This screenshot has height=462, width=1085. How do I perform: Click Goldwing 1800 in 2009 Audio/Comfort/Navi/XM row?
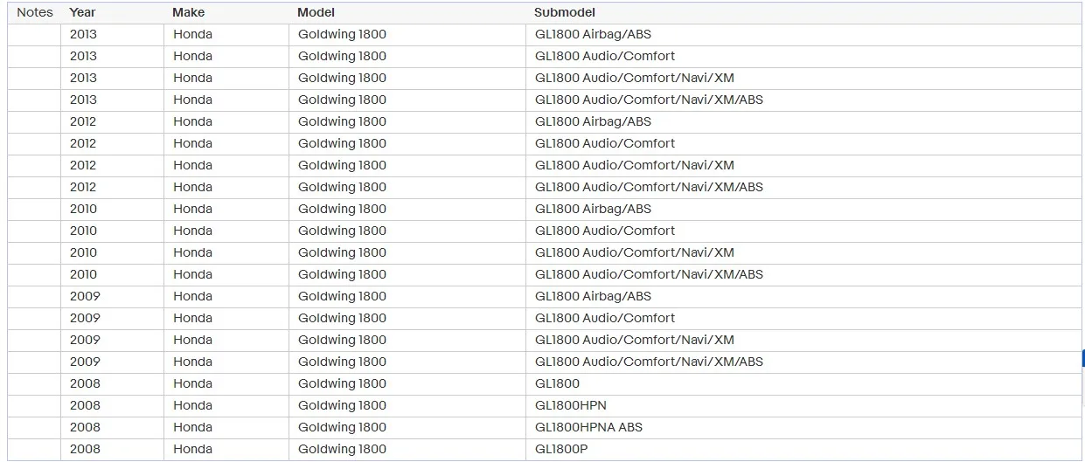(x=342, y=340)
